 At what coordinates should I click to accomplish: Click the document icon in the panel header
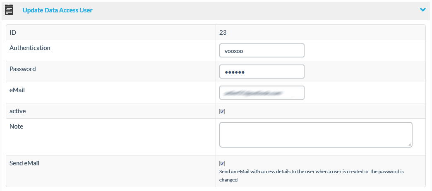[9, 10]
